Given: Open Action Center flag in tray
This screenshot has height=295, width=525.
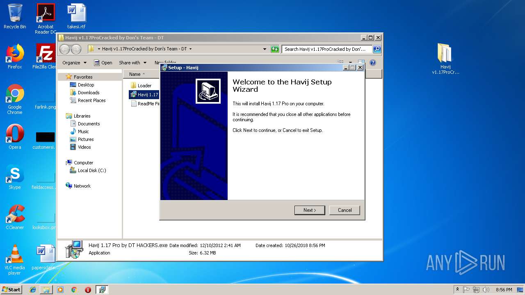Looking at the screenshot, I should coord(466,289).
